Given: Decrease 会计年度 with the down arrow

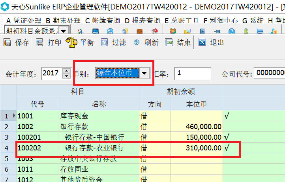Looking at the screenshot, I should 67,76.
